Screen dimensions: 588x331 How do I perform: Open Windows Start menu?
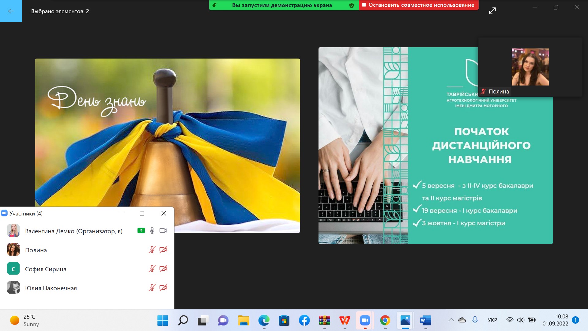[163, 321]
